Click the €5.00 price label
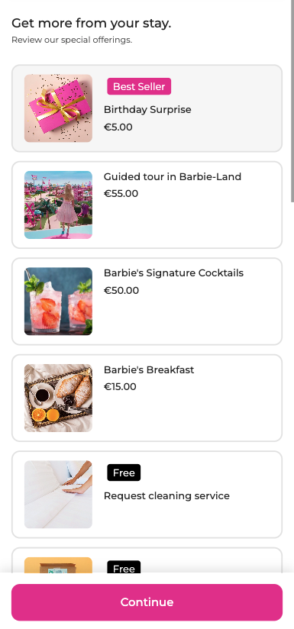The image size is (294, 629). (118, 127)
